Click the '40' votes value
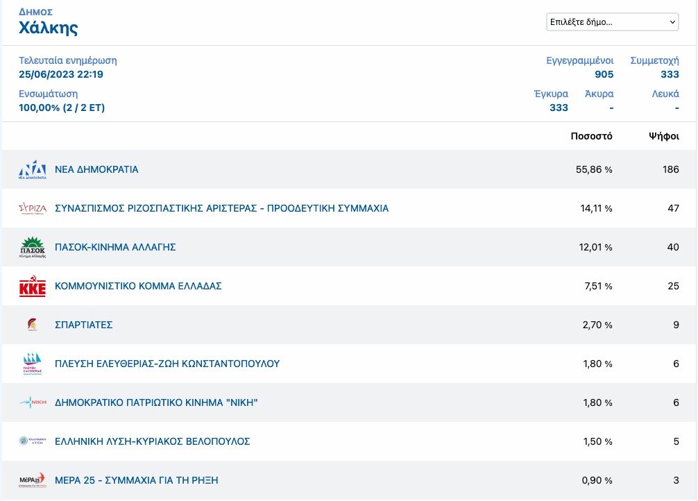Screen dimensions: 698x501 (673, 247)
